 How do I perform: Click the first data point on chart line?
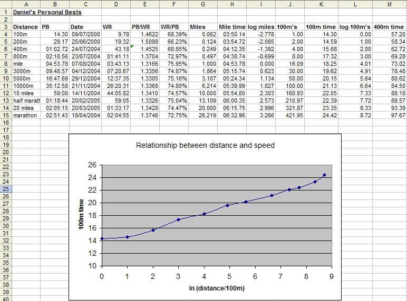pos(102,238)
